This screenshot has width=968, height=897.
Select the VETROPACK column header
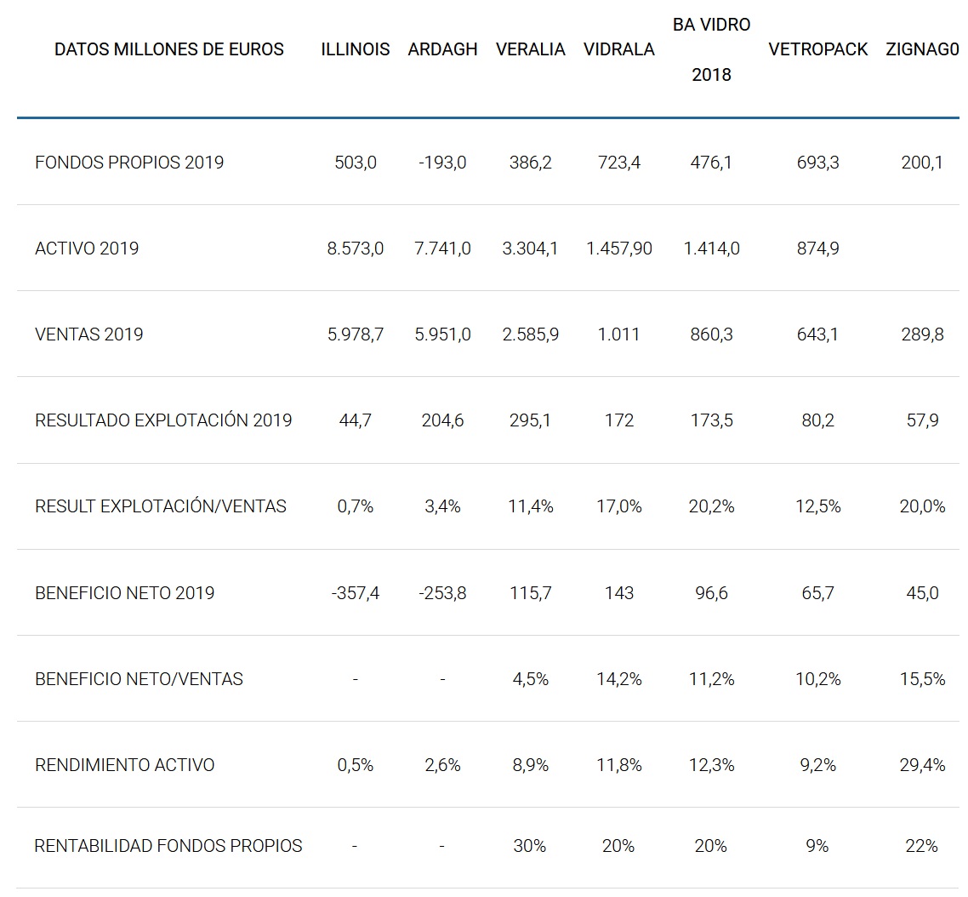[817, 49]
